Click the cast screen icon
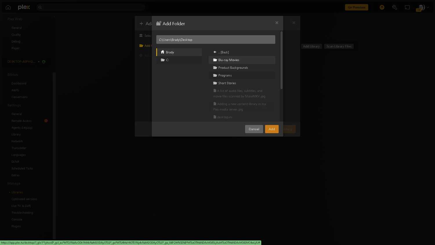 pos(407,7)
